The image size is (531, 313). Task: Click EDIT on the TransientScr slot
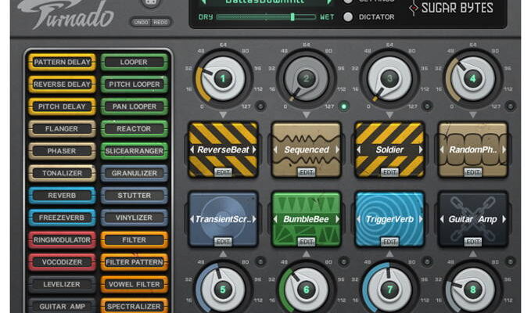click(x=222, y=243)
